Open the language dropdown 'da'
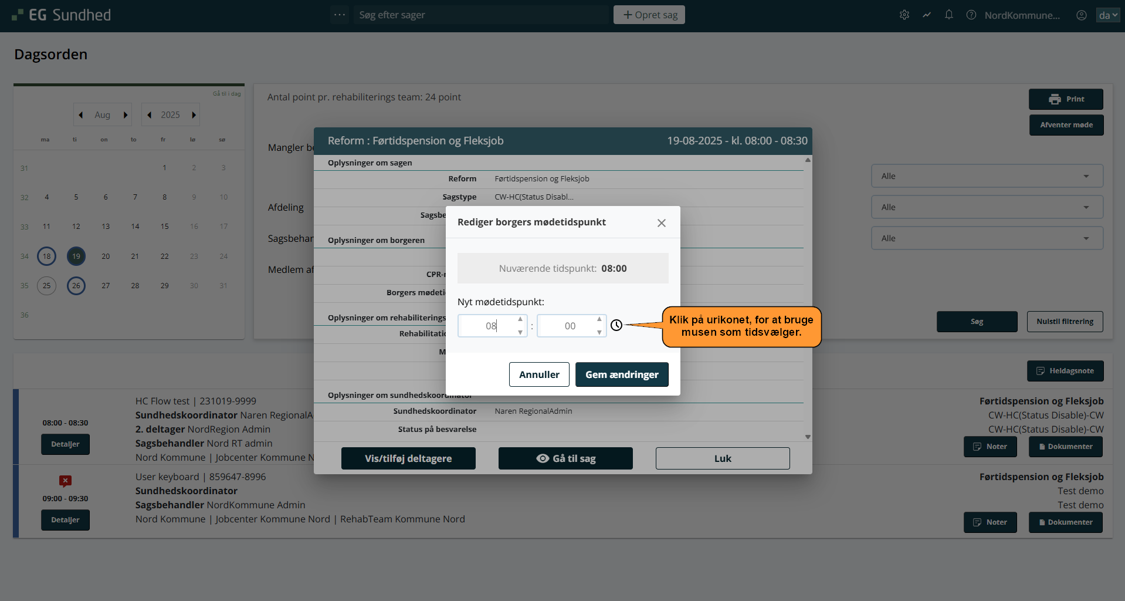Viewport: 1125px width, 601px height. tap(1107, 15)
